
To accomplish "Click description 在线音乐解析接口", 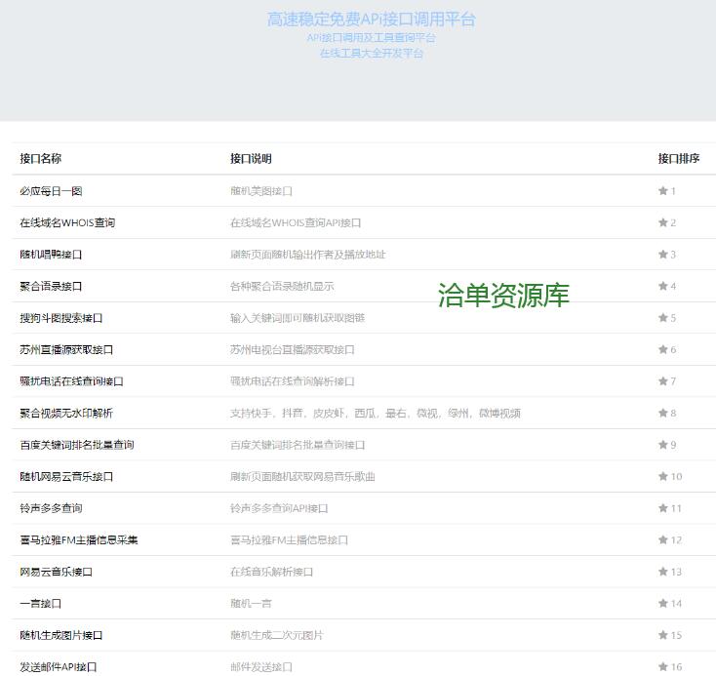I will click(272, 572).
